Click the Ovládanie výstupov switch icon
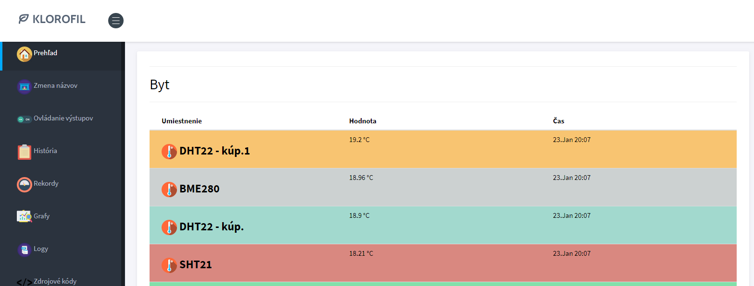The image size is (754, 286). 25,119
